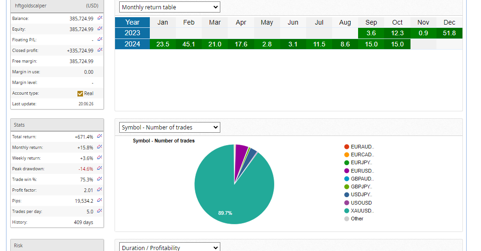Screen dimensions: 481x251
Task: Expand the Symbol - Number of trades dropdown
Action: tap(169, 127)
